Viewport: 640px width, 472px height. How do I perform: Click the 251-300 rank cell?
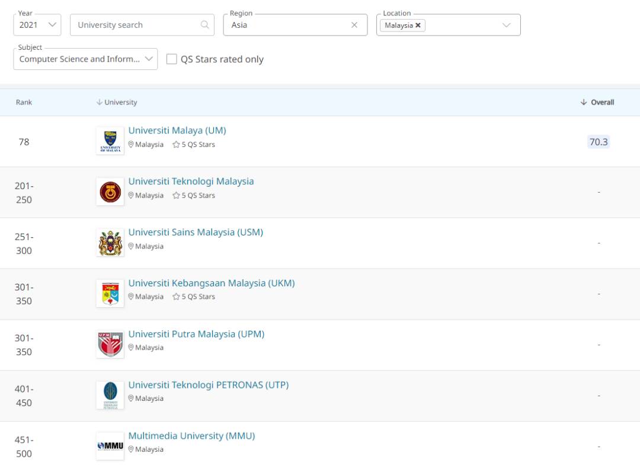click(x=24, y=243)
